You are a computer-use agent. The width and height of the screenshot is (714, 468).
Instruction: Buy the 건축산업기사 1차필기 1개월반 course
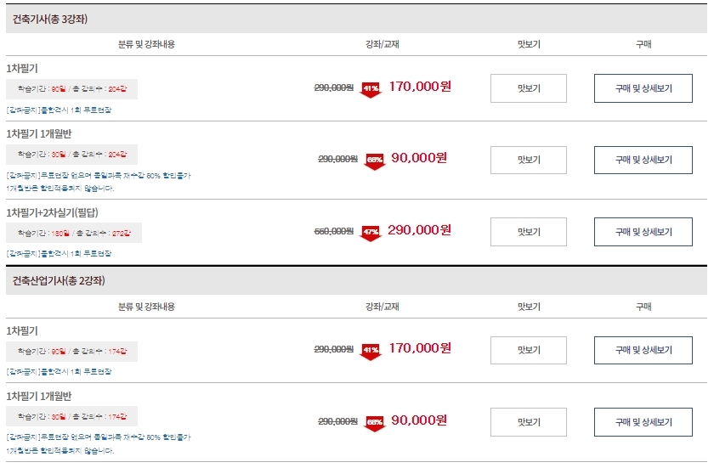point(643,422)
